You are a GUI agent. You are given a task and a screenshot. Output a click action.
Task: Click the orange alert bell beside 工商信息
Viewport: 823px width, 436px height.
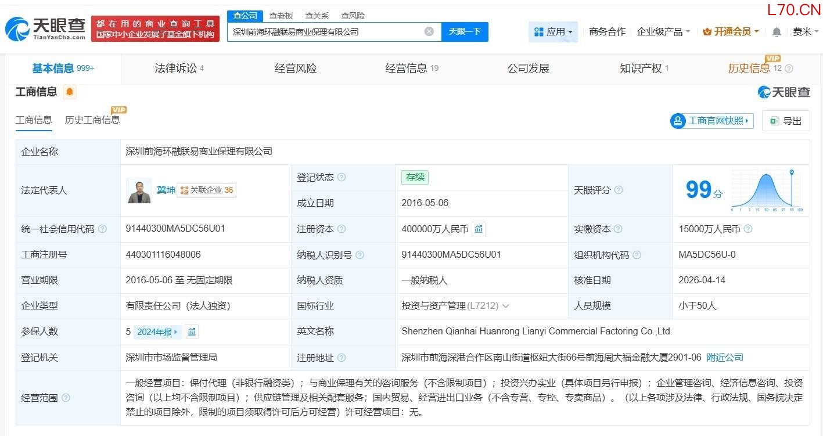pos(70,92)
